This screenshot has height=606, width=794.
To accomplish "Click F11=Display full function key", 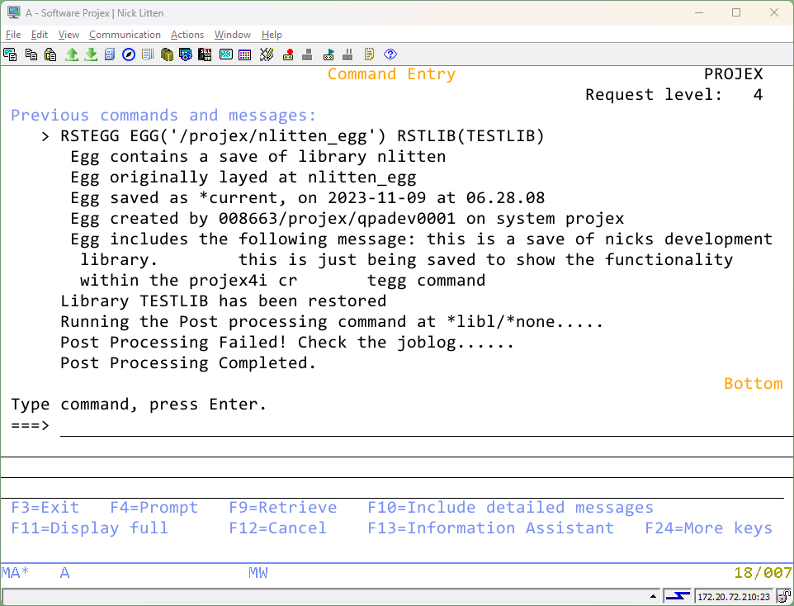I will [x=90, y=528].
